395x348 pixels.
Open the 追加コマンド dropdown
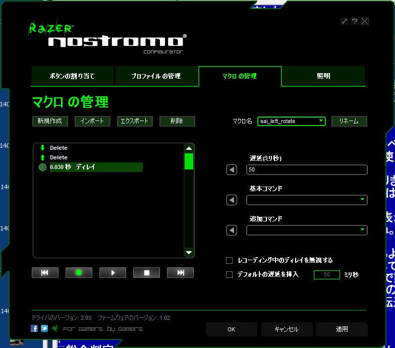click(307, 230)
